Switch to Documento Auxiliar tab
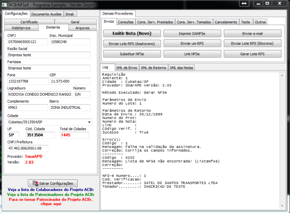 coord(46,14)
